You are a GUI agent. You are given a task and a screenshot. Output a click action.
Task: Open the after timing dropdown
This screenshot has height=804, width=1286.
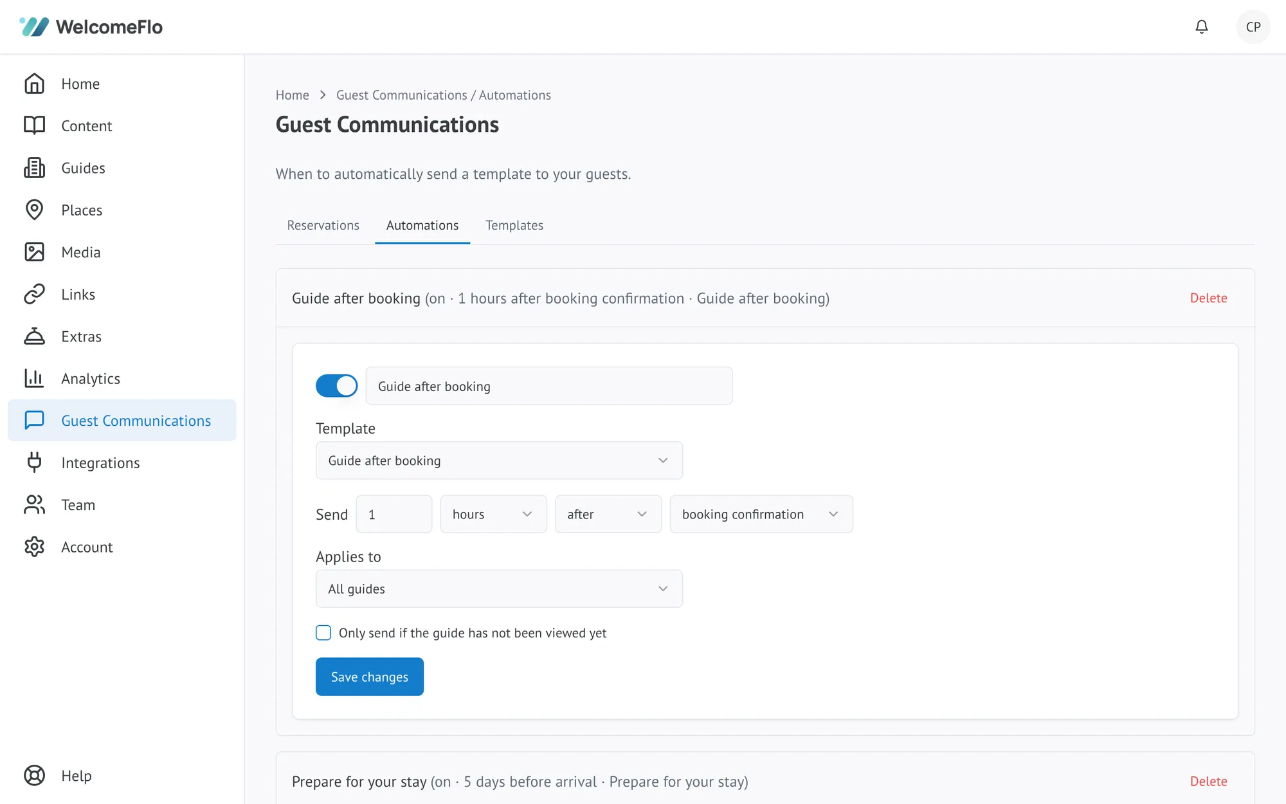(x=608, y=514)
